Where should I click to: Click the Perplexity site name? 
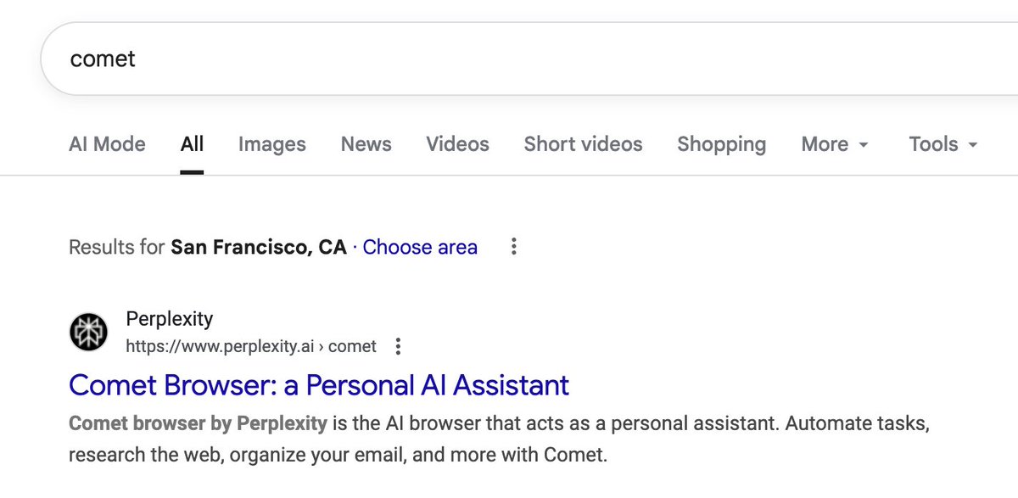[x=169, y=319]
